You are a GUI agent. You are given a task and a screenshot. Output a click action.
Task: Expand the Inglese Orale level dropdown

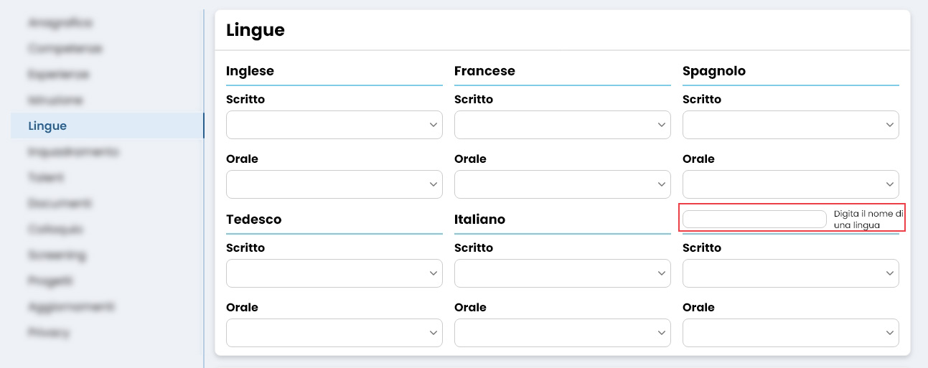tap(334, 184)
